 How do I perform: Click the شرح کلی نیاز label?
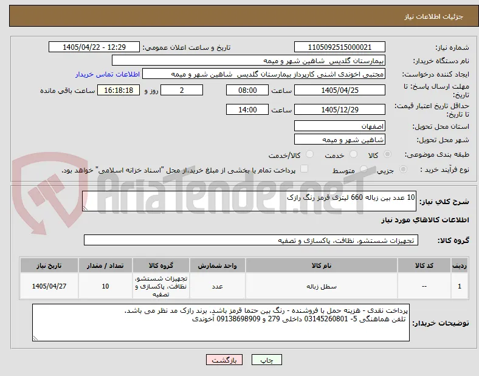pyautogui.click(x=444, y=202)
